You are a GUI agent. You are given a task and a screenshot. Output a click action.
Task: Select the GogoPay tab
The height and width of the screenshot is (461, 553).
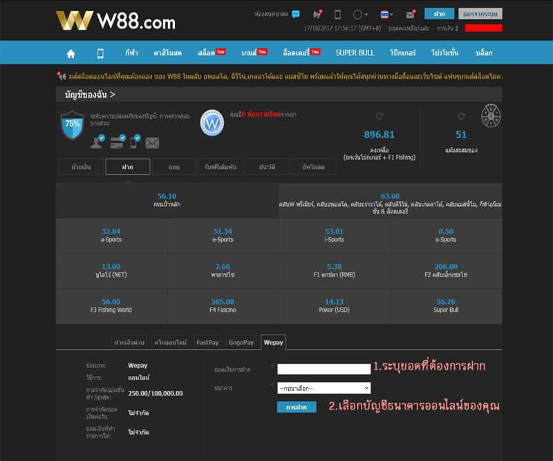[241, 342]
